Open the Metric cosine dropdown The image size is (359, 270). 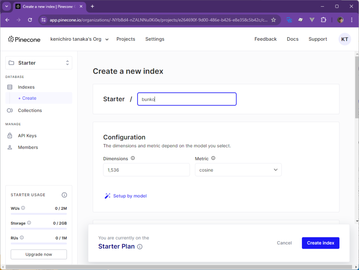click(238, 170)
